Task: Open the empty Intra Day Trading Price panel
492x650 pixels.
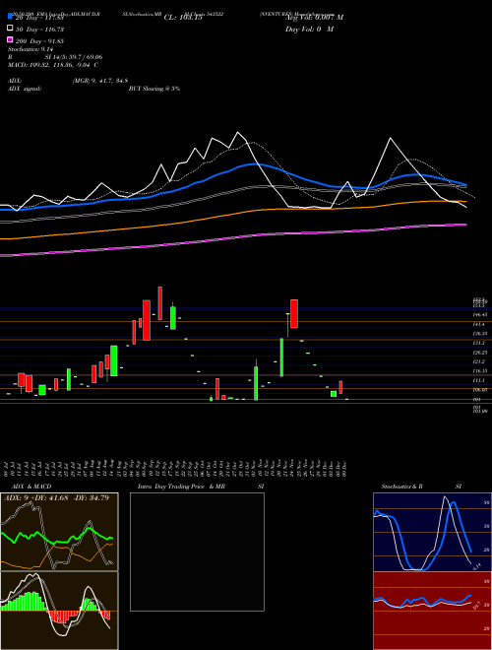Action: coord(197,552)
